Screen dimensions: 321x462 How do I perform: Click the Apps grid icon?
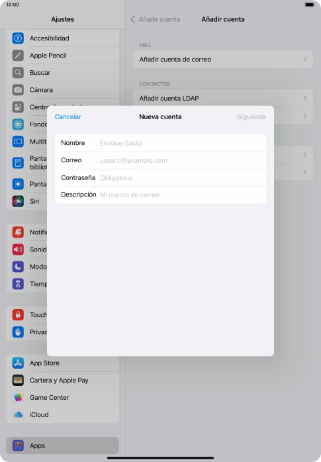point(18,445)
